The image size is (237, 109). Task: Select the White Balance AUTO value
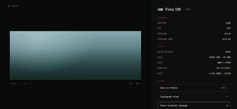(x=228, y=52)
